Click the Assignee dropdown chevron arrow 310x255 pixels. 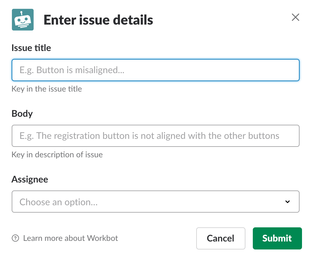tap(288, 202)
